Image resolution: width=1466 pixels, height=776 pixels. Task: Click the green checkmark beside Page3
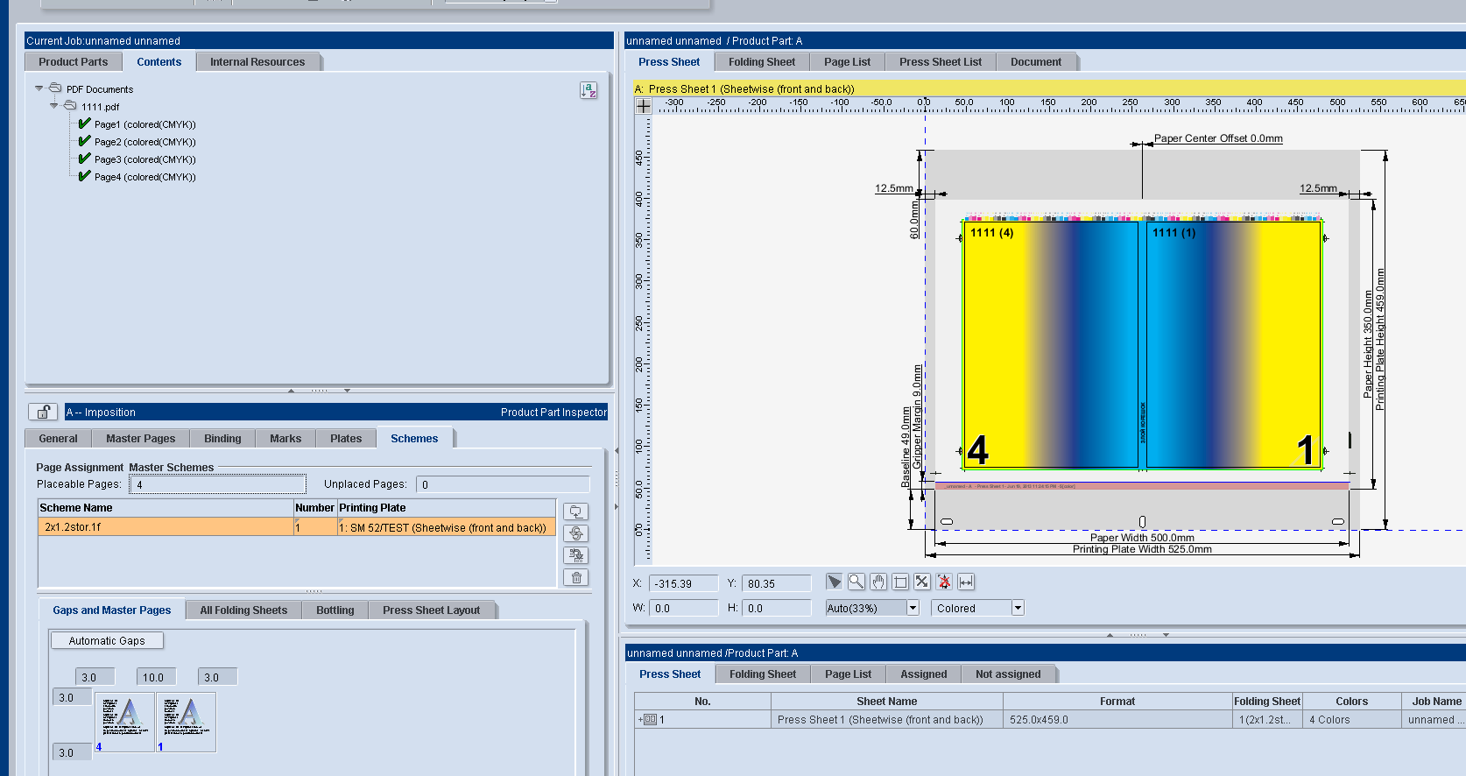click(x=85, y=159)
